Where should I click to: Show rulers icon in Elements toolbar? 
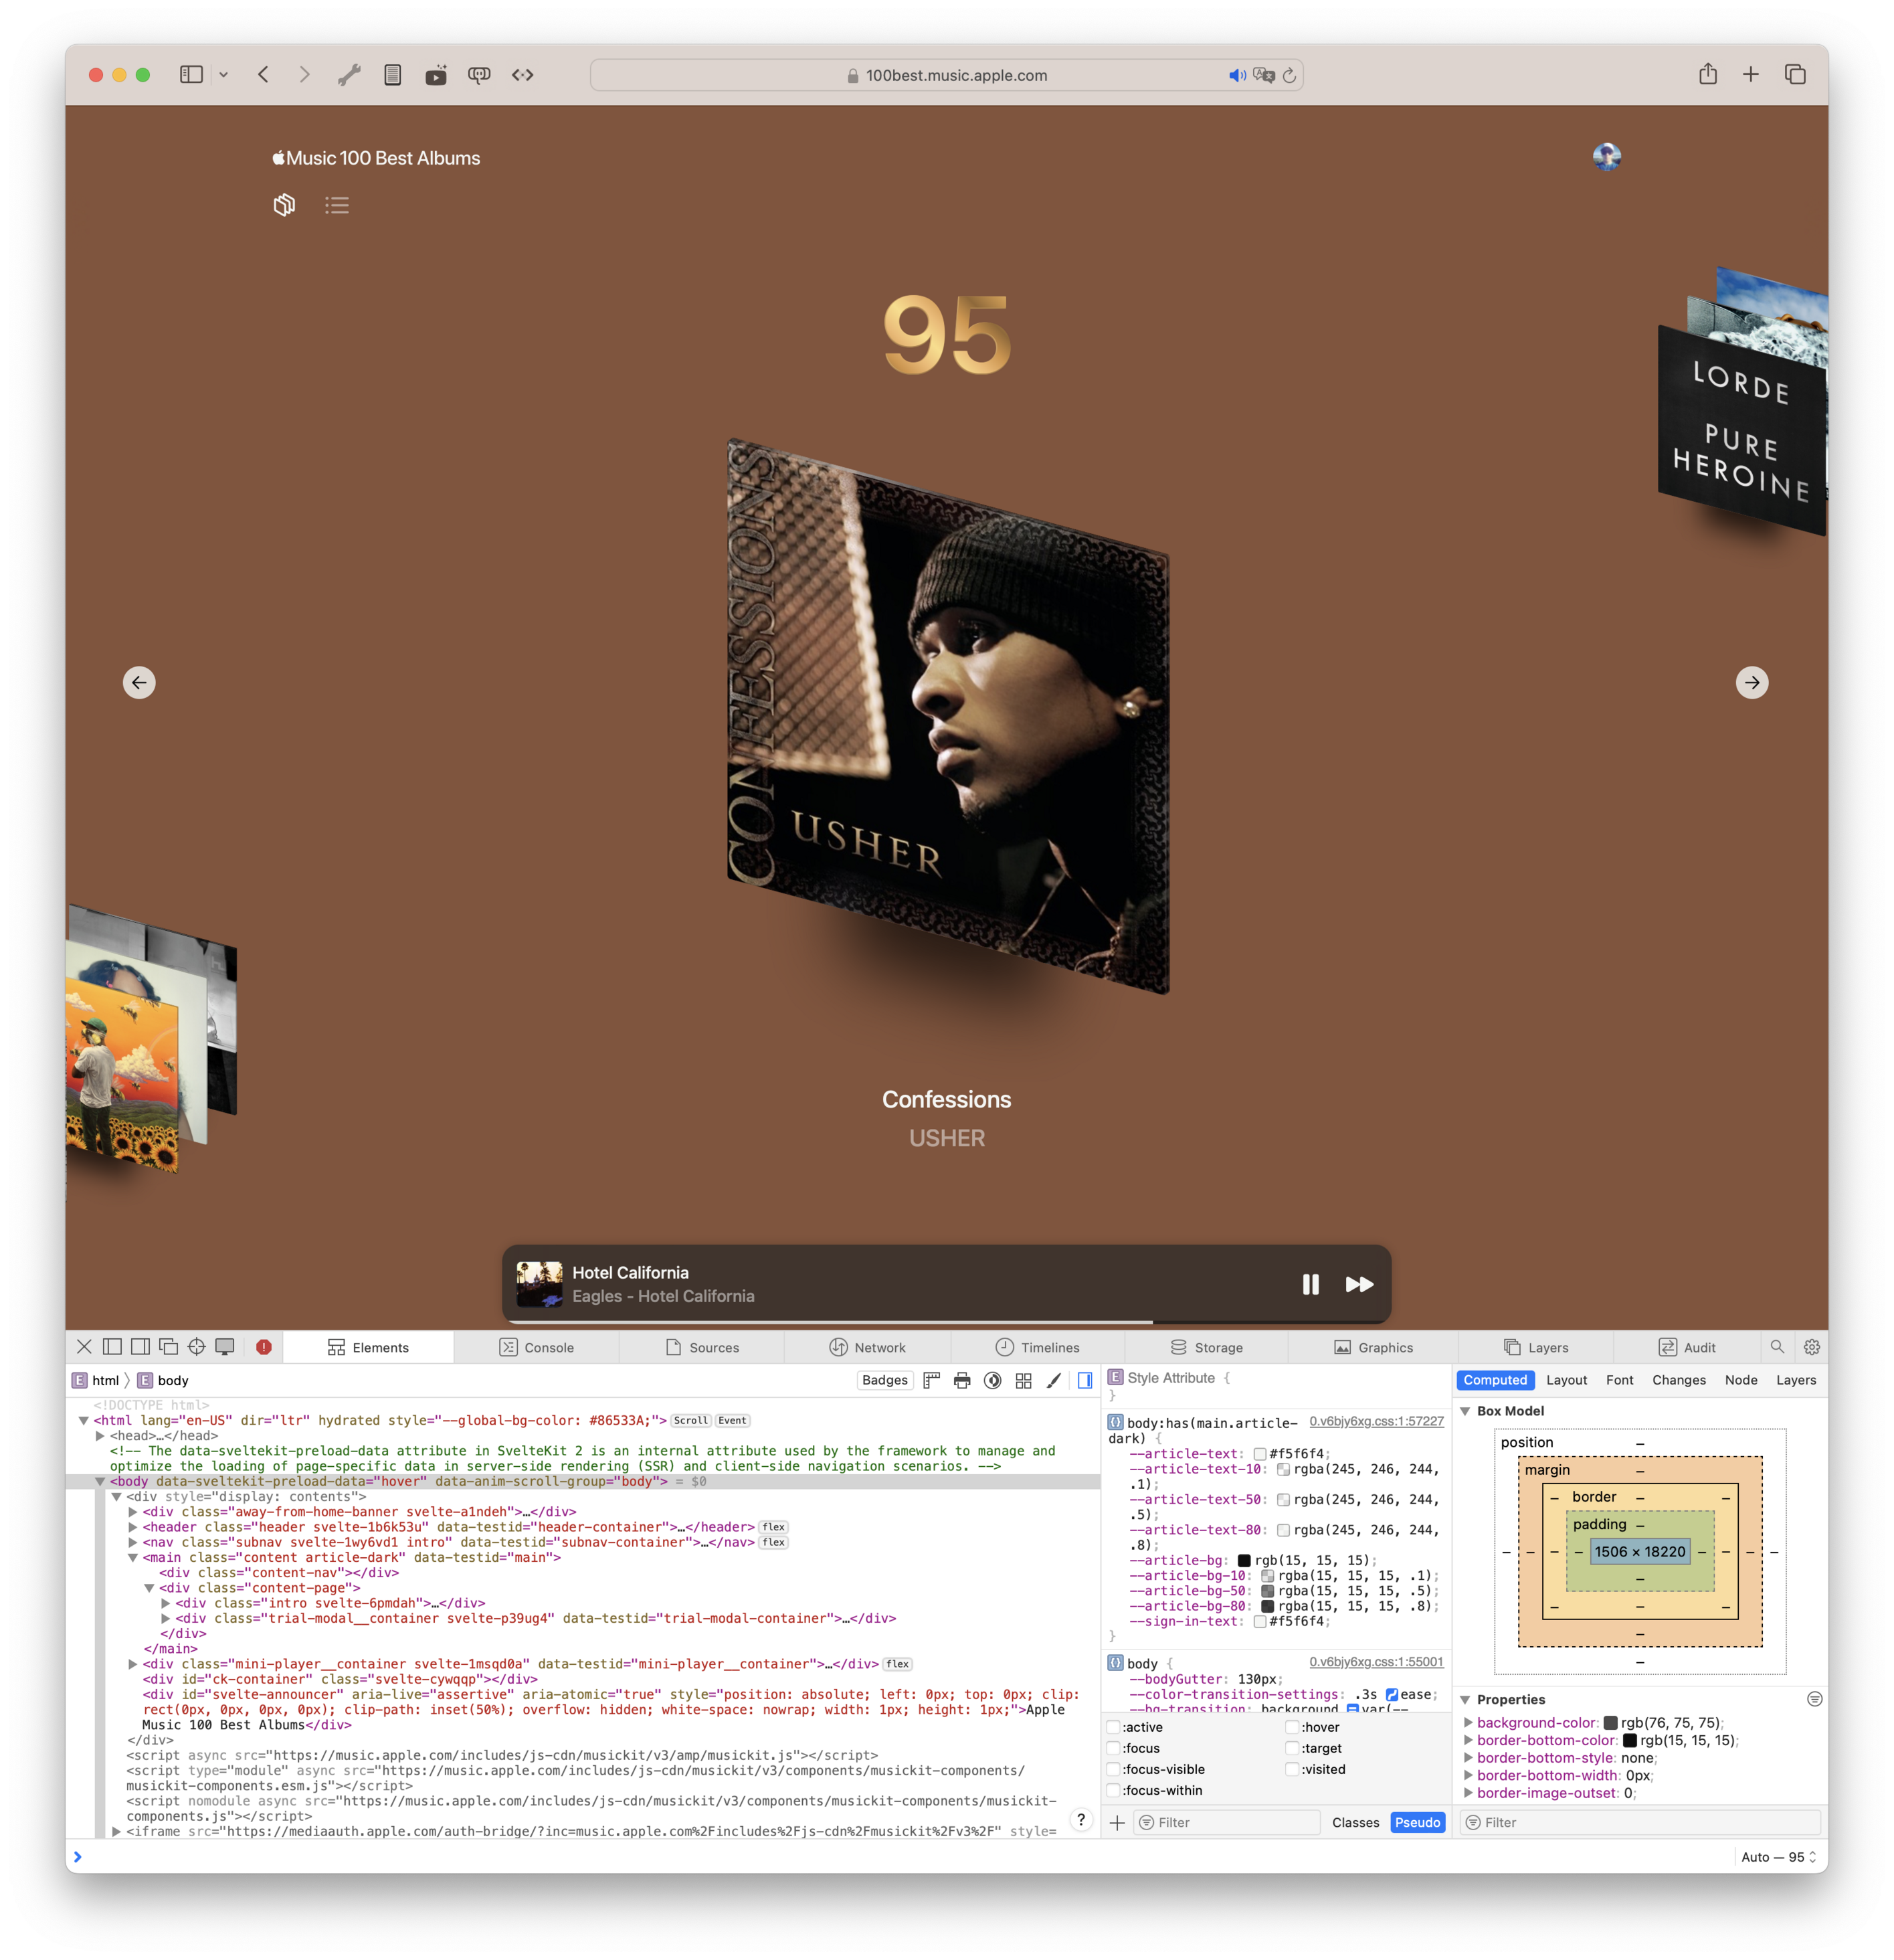point(931,1380)
